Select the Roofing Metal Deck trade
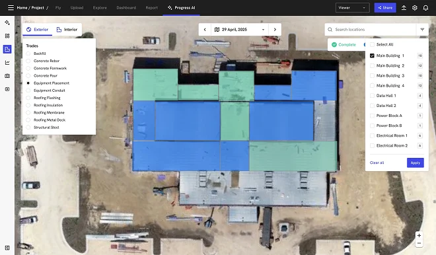436x255 pixels. [x=28, y=120]
